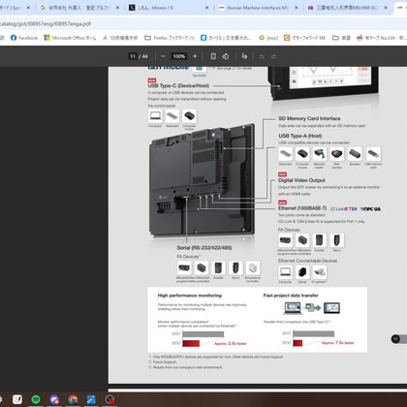
Task: Click the undo arrow in PDF toolbar
Action: tap(262, 56)
